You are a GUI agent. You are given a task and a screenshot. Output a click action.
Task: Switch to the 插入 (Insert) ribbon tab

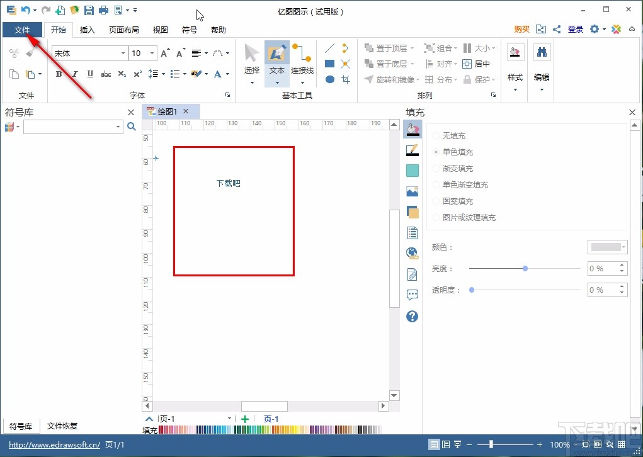[87, 30]
